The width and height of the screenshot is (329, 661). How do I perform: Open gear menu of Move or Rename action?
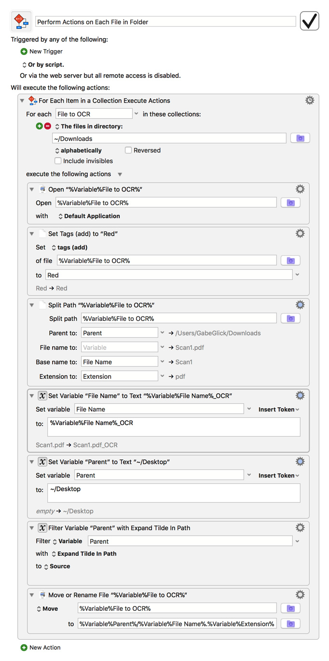pyautogui.click(x=300, y=595)
